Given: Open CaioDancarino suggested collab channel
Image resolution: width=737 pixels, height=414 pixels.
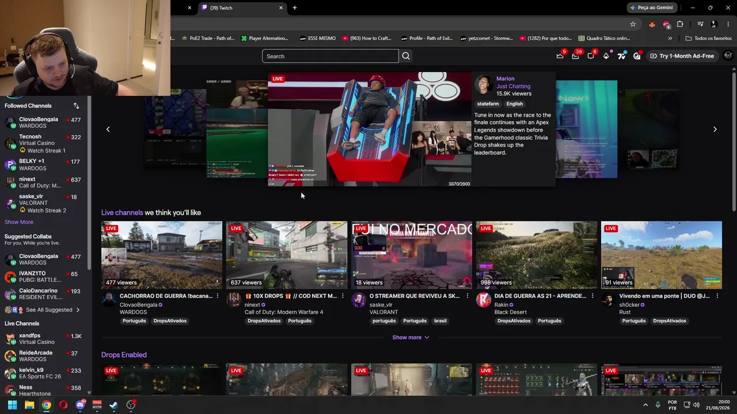Looking at the screenshot, I should pyautogui.click(x=43, y=294).
